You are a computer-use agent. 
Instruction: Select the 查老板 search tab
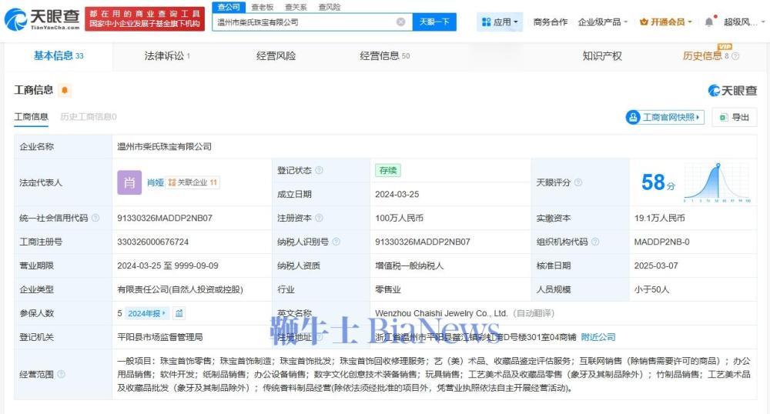(263, 7)
